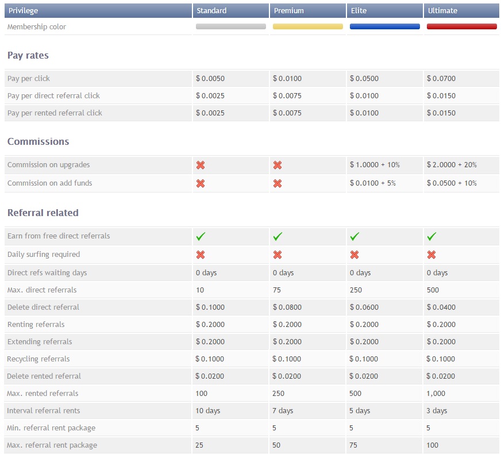Click Standard's 25 max referral rent package value
Viewport: 501px width, 454px height.
click(x=199, y=445)
